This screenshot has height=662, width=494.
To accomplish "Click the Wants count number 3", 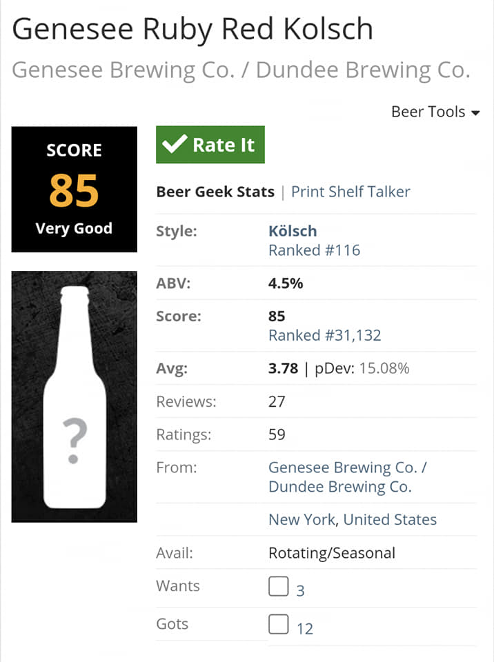I will coord(300,591).
